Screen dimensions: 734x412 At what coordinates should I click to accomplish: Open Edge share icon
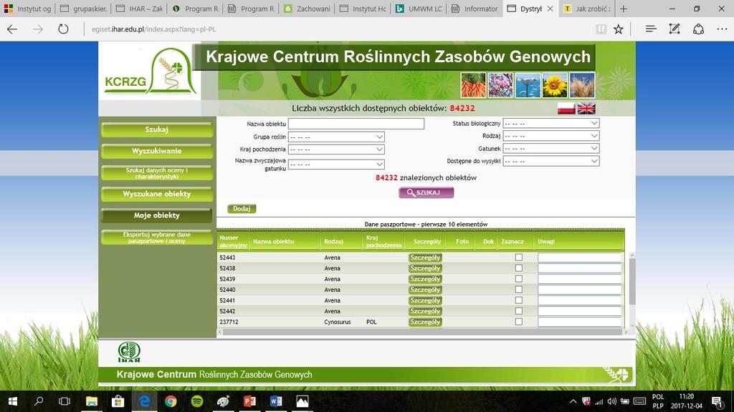[698, 29]
